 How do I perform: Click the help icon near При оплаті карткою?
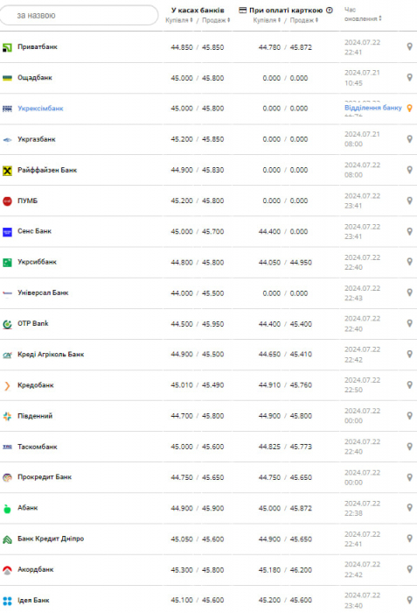(x=330, y=11)
